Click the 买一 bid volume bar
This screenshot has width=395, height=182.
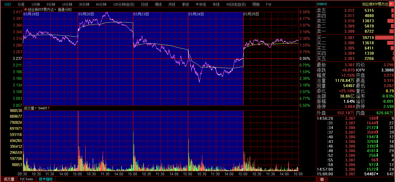coord(384,38)
